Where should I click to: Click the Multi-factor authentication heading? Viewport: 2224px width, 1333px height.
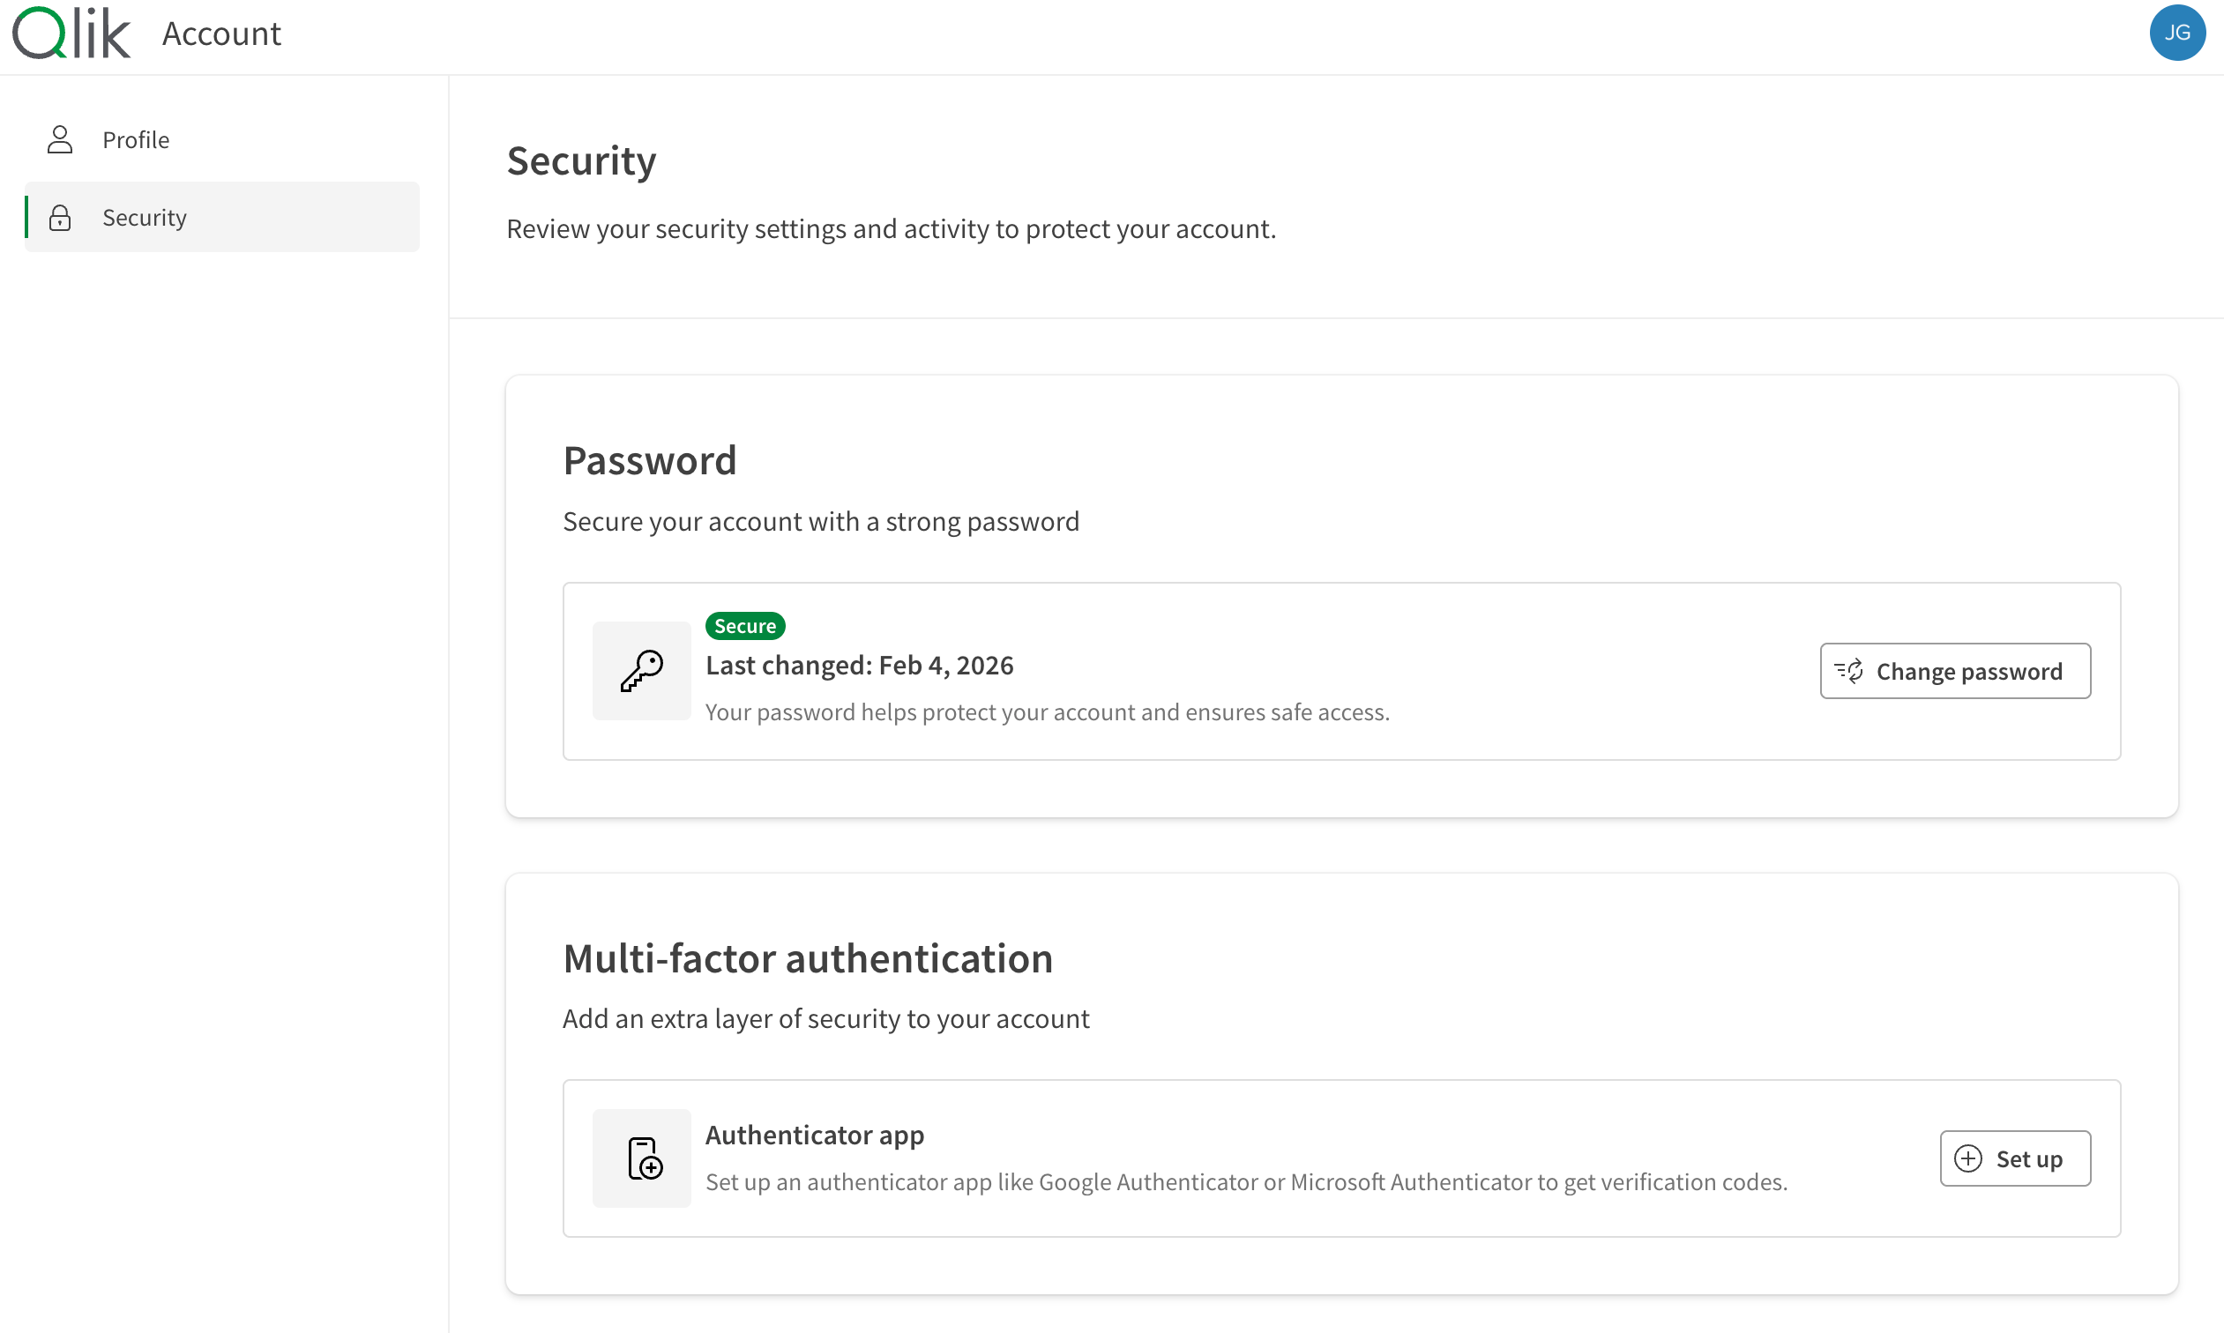click(807, 957)
